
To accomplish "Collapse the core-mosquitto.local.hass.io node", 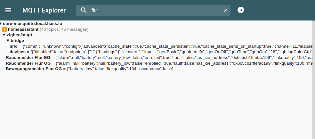I will coord(1,24).
